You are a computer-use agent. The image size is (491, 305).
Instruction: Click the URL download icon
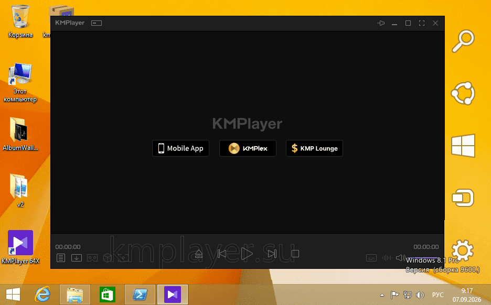[77, 258]
